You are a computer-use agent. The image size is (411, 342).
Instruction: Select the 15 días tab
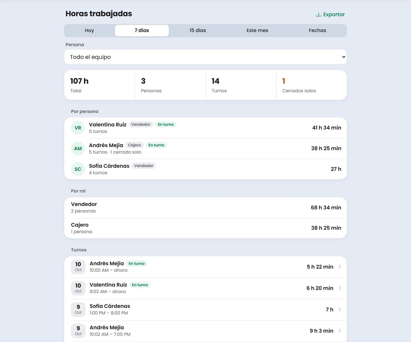tap(198, 31)
